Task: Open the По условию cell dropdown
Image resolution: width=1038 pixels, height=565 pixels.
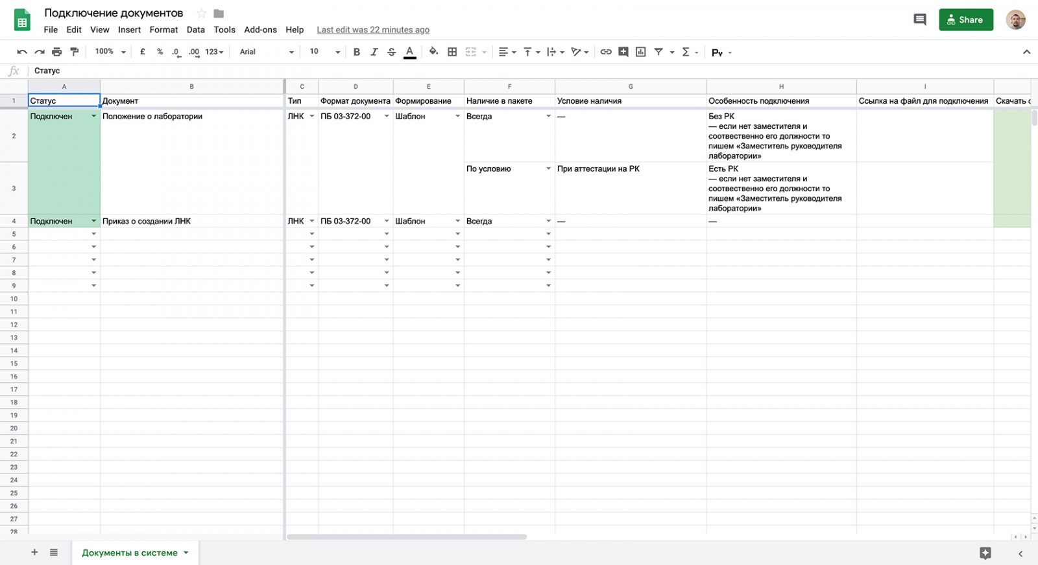Action: (x=548, y=168)
